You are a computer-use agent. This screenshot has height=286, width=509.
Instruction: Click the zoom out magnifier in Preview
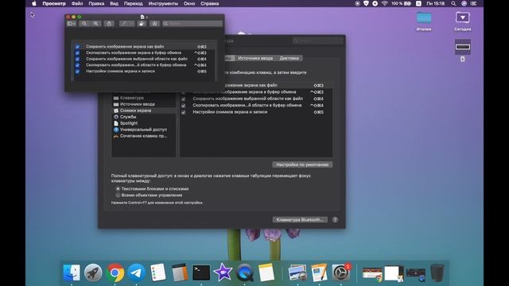(x=84, y=23)
